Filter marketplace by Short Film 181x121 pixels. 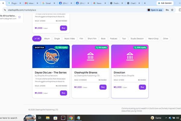pyautogui.click(x=92, y=38)
